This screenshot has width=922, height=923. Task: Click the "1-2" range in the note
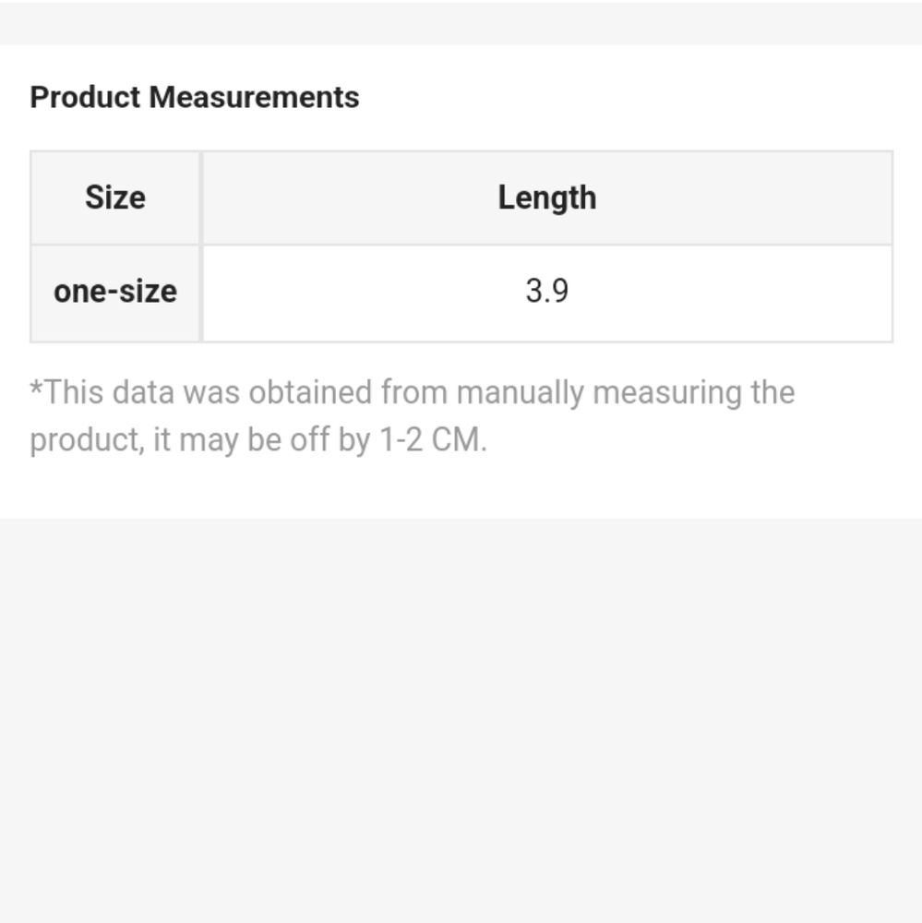click(x=401, y=439)
